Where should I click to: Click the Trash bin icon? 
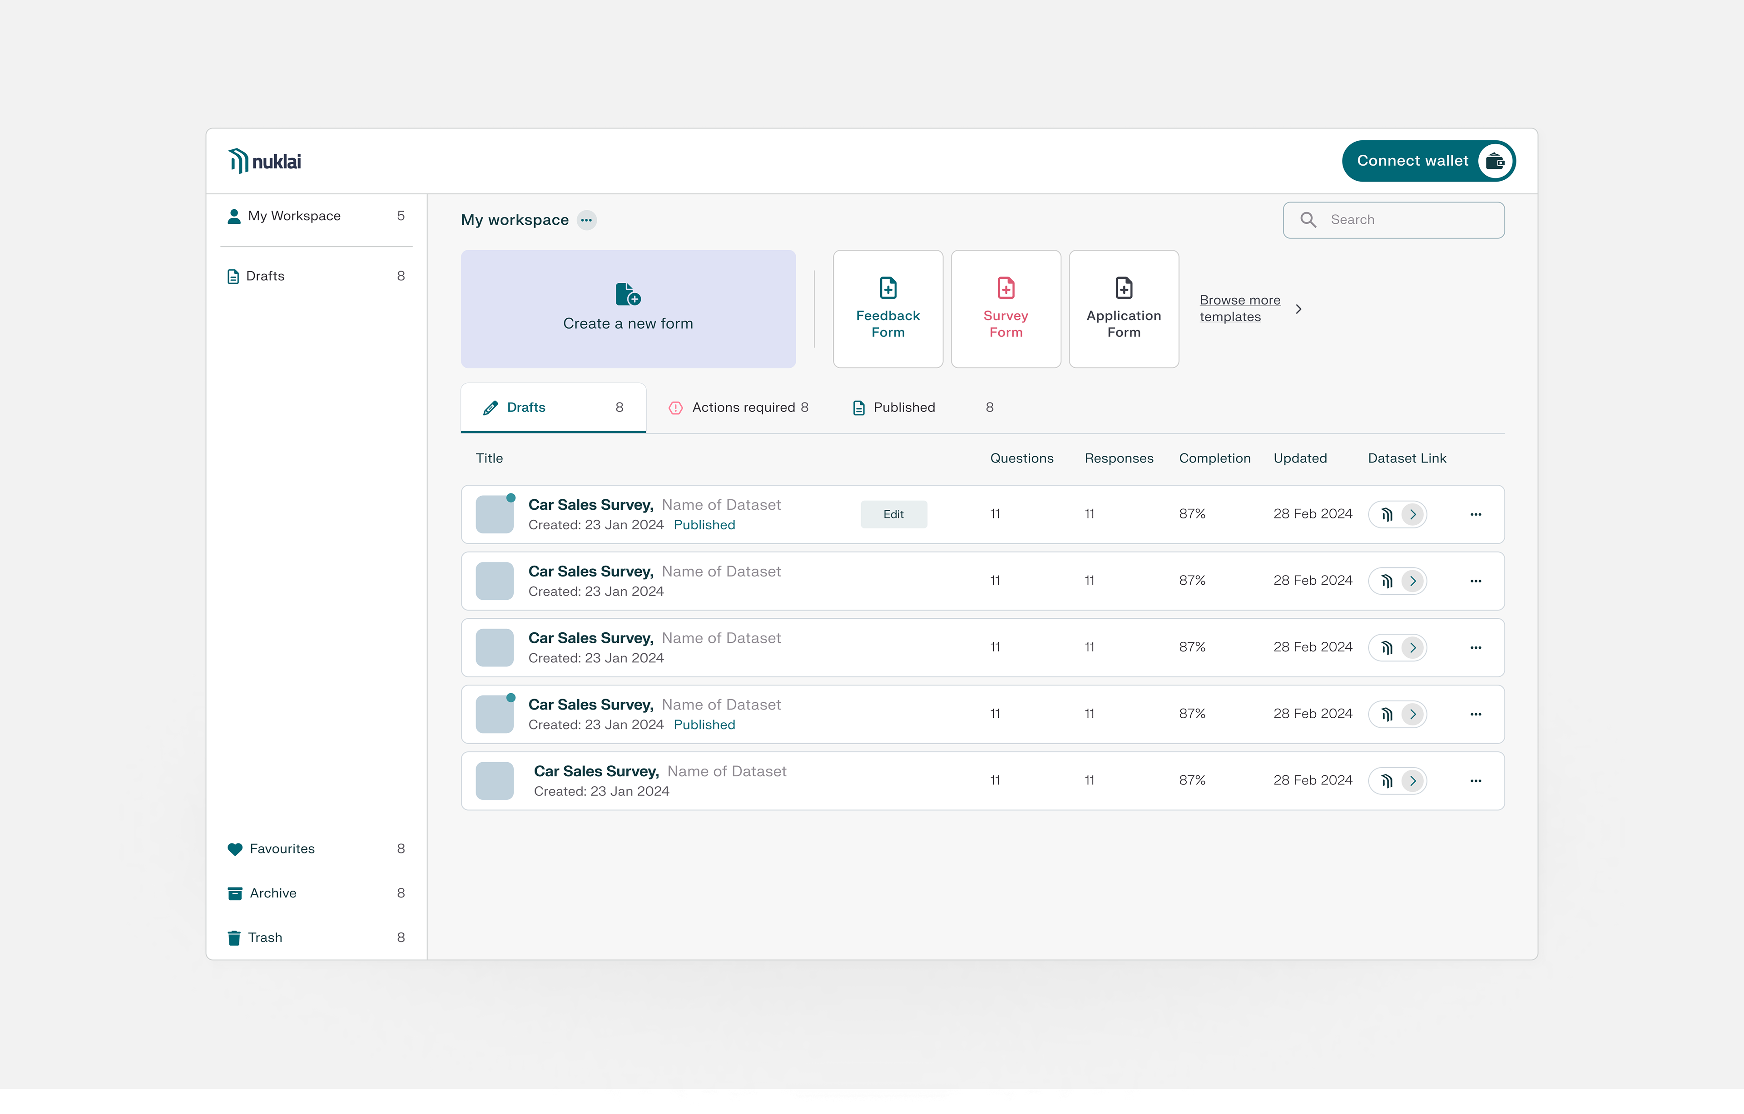(x=234, y=938)
